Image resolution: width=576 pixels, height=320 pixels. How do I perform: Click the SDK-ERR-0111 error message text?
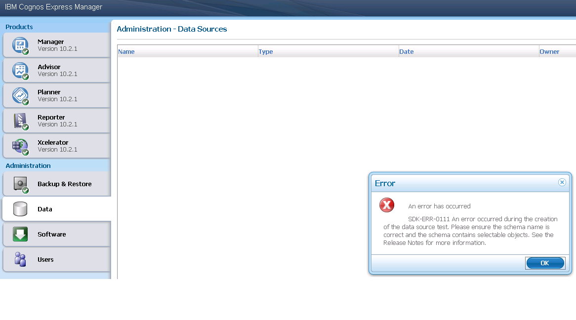click(x=470, y=231)
